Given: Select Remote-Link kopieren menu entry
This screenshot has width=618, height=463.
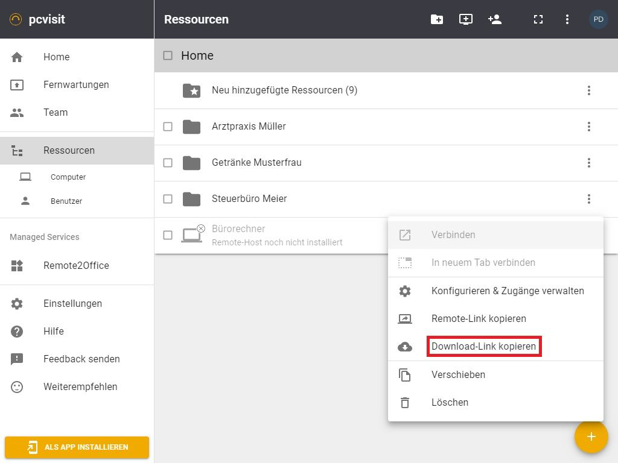Looking at the screenshot, I should tap(479, 319).
